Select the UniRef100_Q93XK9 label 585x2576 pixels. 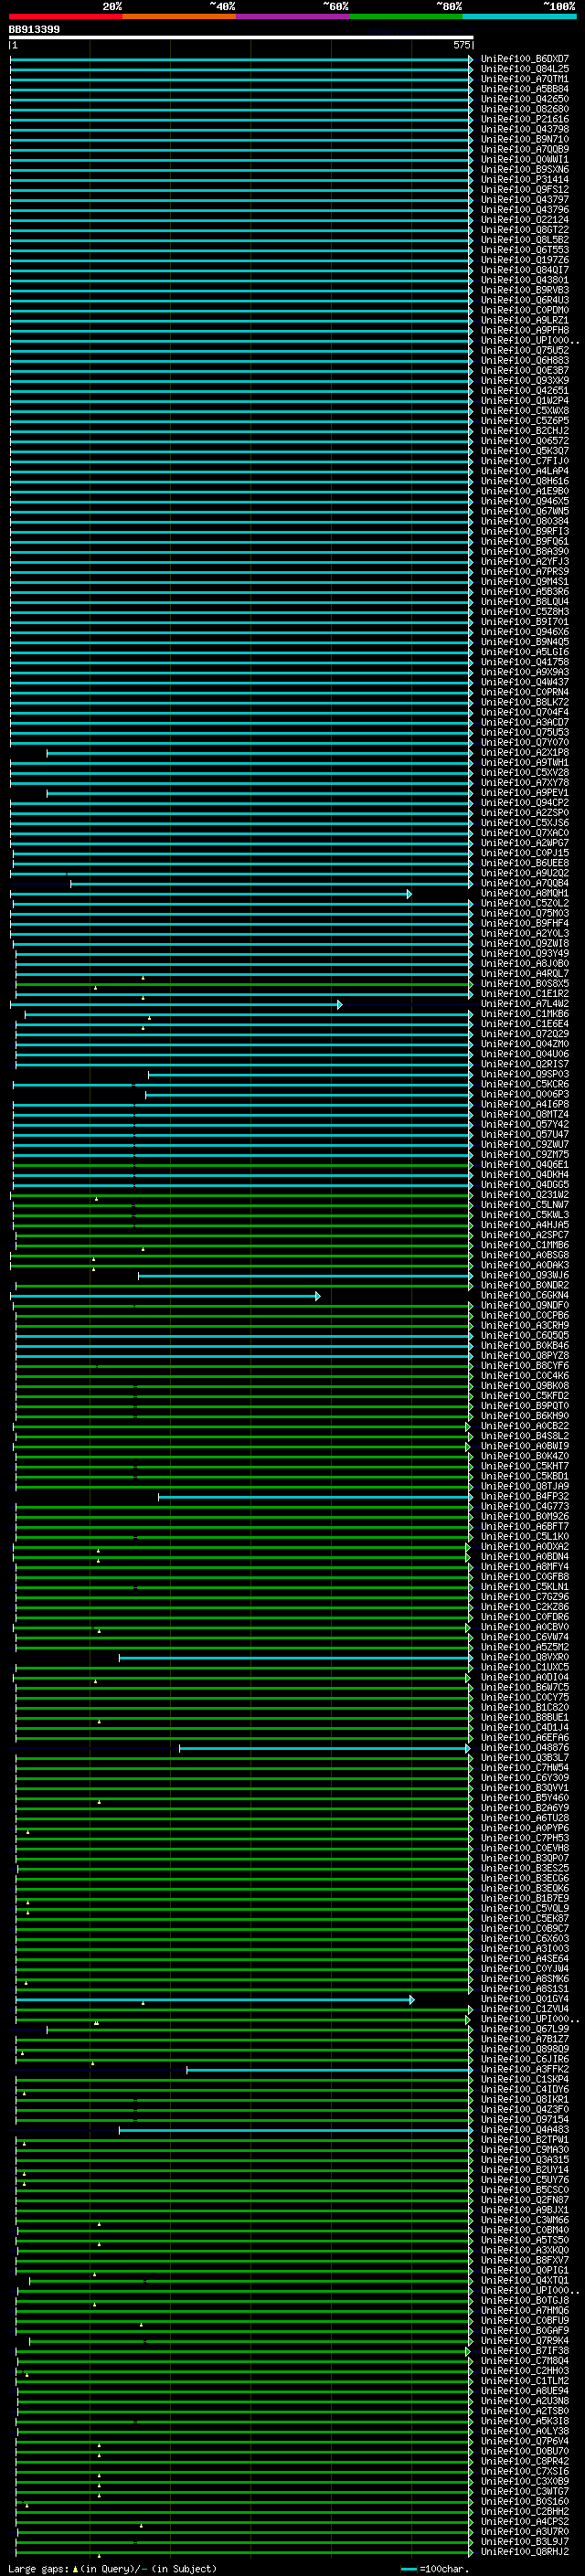[x=525, y=381]
